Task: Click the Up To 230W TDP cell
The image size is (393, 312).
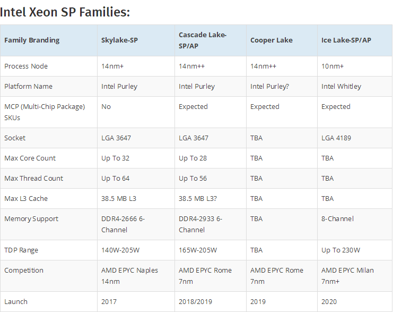Action: pyautogui.click(x=340, y=250)
